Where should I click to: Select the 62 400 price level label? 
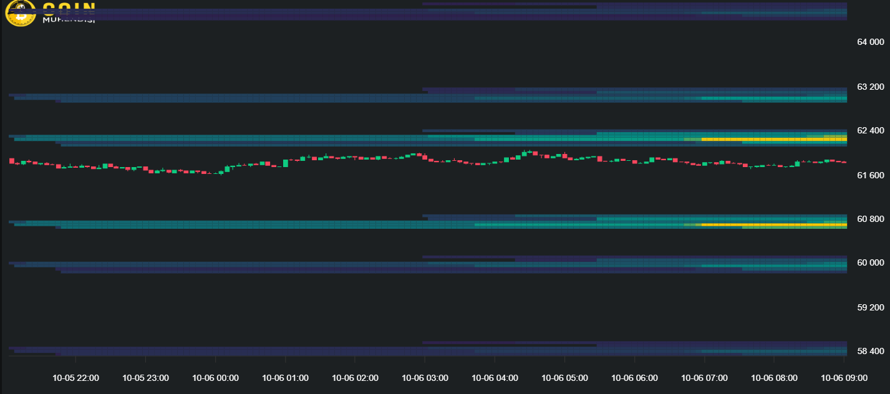point(871,130)
